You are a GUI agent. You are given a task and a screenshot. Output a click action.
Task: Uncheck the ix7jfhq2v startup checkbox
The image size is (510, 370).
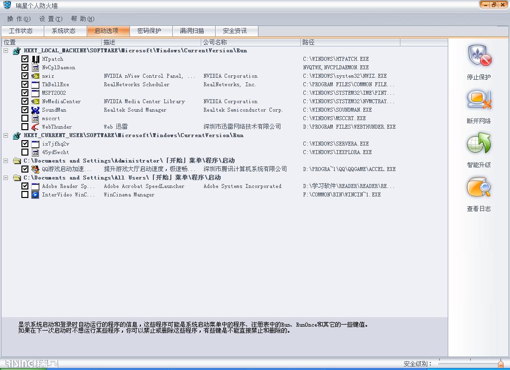[25, 143]
